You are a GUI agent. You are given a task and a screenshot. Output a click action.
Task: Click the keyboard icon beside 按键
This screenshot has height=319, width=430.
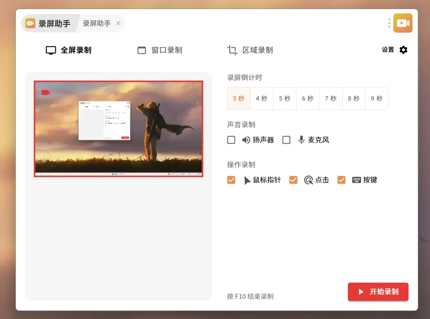[356, 180]
